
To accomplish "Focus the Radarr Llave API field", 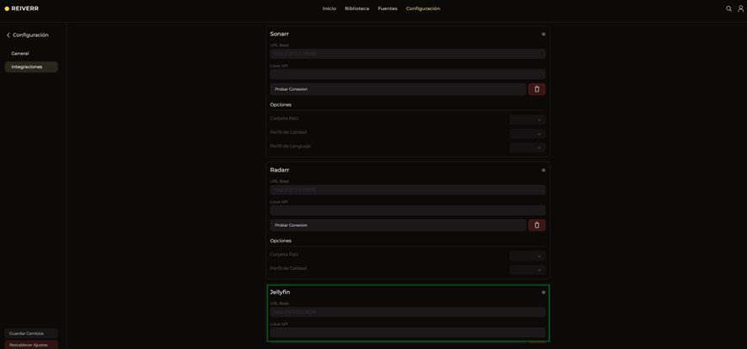I will pos(408,210).
